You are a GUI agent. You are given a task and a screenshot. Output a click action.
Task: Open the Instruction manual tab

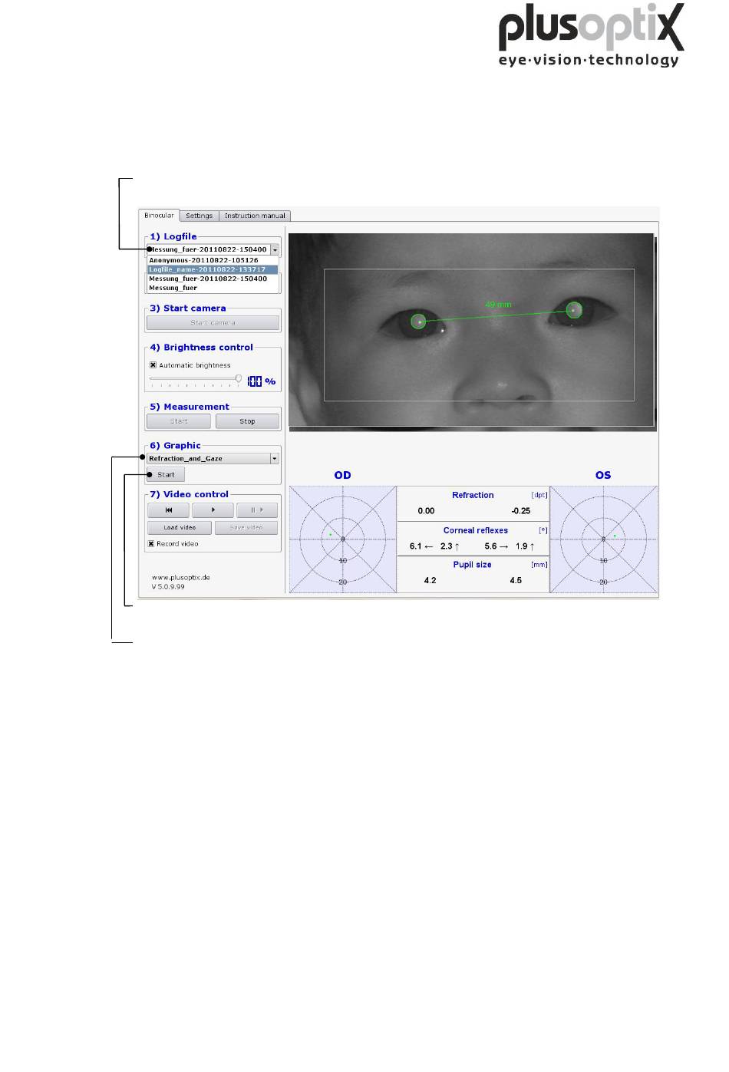coord(255,216)
